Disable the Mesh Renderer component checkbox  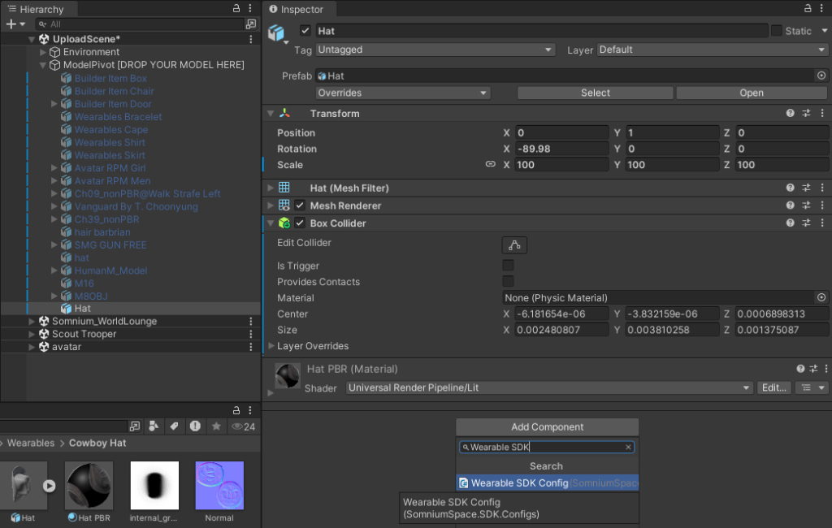300,206
